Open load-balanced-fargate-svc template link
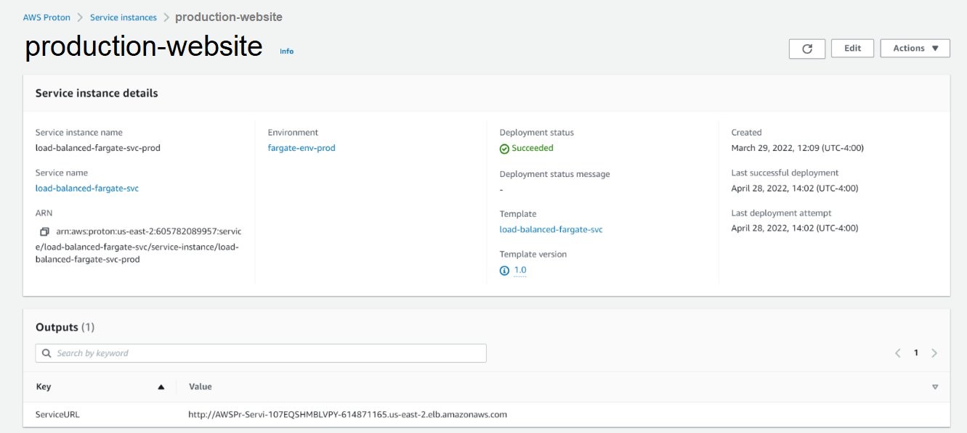967x433 pixels. (551, 230)
